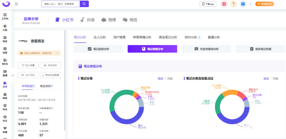Switch 笔记分类互动量占比 view to 列表
286x139 pixels.
pyautogui.click(x=276, y=79)
